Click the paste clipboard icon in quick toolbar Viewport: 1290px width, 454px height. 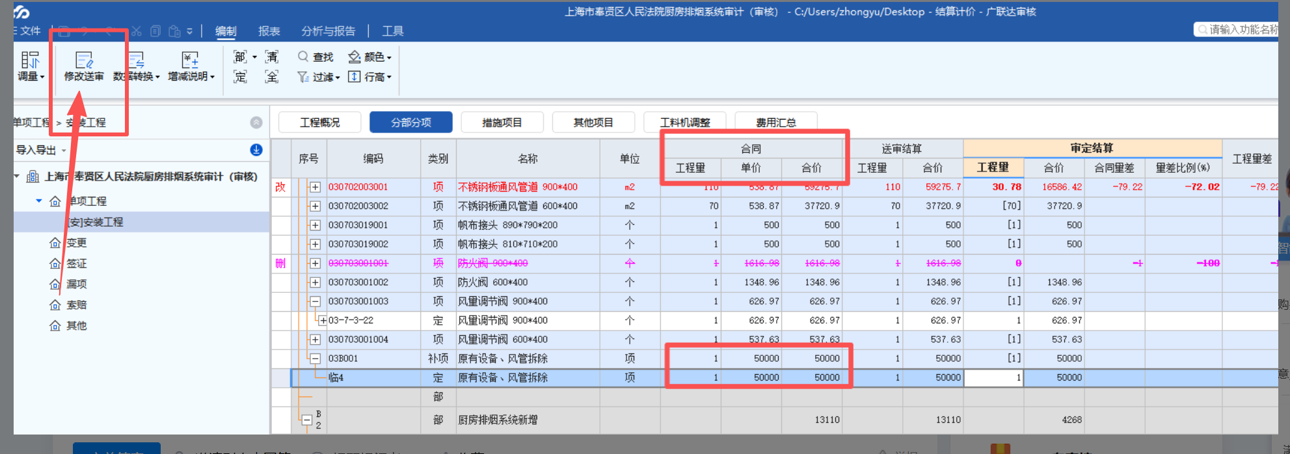point(174,31)
